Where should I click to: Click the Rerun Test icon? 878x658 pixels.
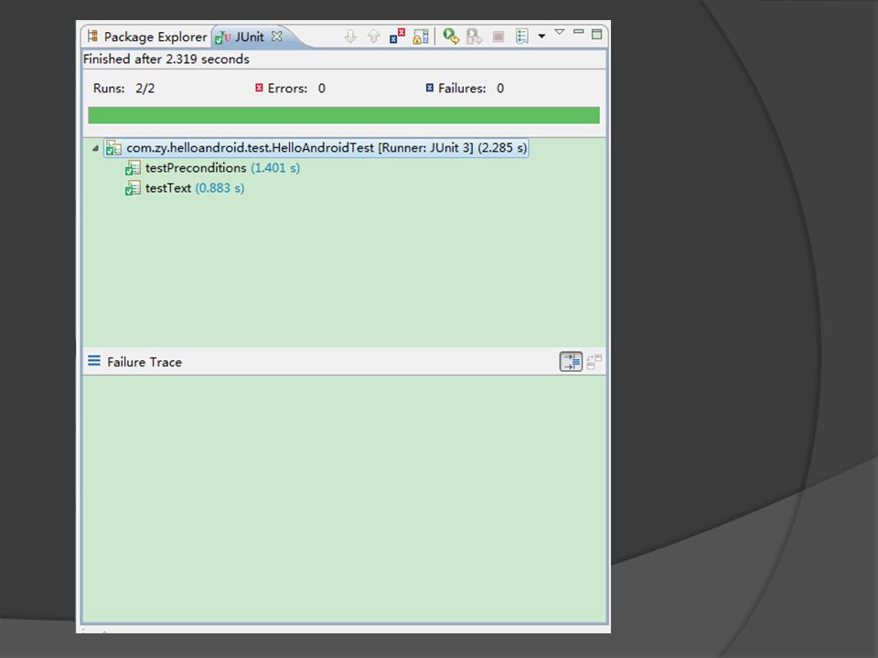click(451, 37)
